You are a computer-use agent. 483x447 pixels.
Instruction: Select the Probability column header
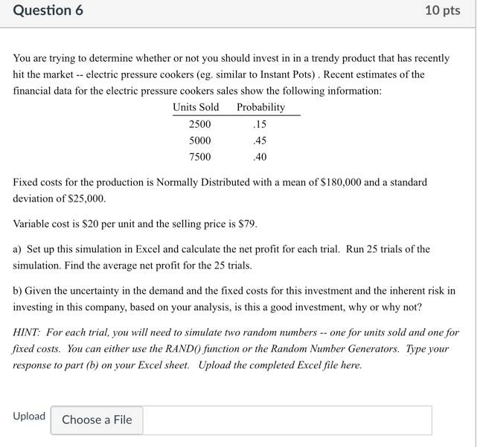tap(260, 107)
